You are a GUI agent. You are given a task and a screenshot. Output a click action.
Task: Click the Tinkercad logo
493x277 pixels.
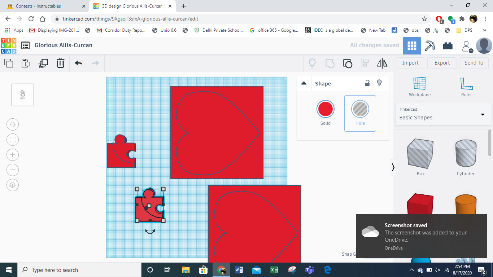[9, 45]
